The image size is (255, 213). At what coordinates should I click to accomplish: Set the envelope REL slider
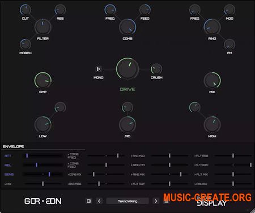click(x=43, y=165)
